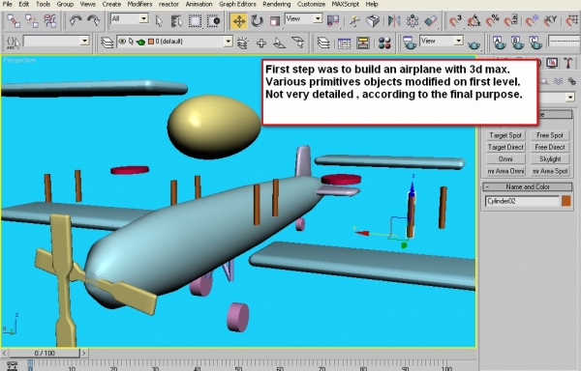Click the Target Spot light button
Screen dimensions: 581x371
click(x=505, y=135)
